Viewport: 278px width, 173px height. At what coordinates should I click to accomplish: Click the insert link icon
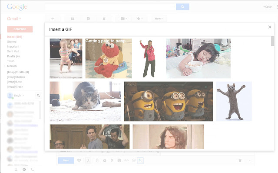(126, 160)
